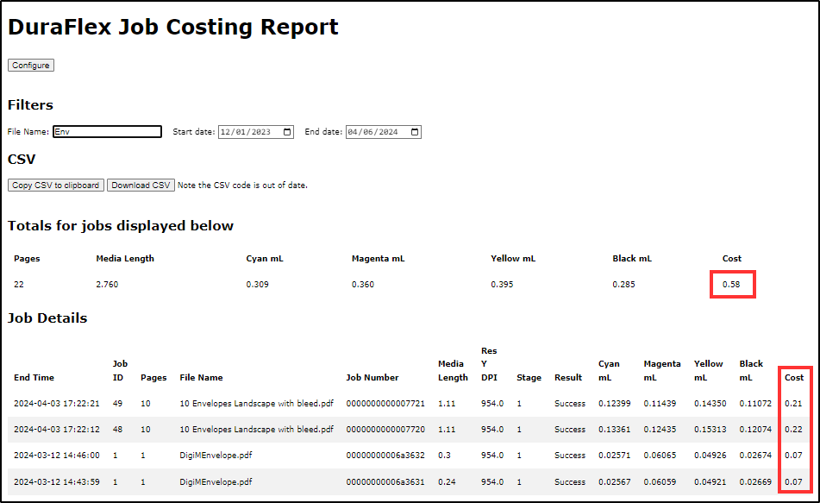Screen dimensions: 820x503
Task: Click DigiMEnvelope.pdf in the 14:43:59 row
Action: pyautogui.click(x=216, y=482)
